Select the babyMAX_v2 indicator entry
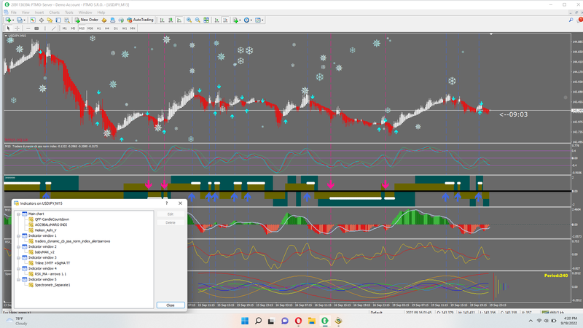Image resolution: width=583 pixels, height=328 pixels. coord(44,252)
